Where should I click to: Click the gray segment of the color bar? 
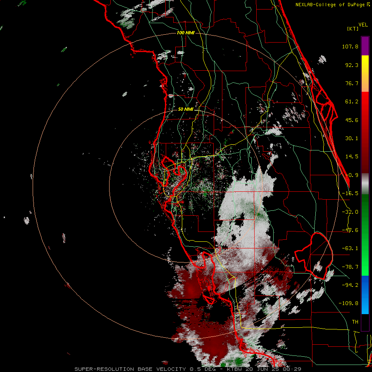tap(365, 184)
